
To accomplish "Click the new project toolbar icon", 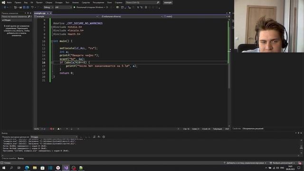I will 15,8.
